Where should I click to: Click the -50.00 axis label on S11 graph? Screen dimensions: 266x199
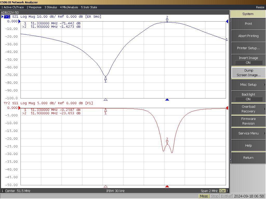pos(11,185)
